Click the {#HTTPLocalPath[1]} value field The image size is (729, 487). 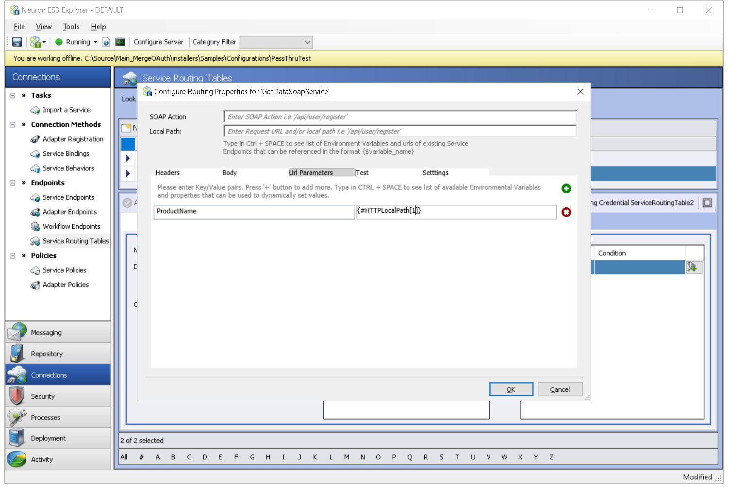pos(456,212)
